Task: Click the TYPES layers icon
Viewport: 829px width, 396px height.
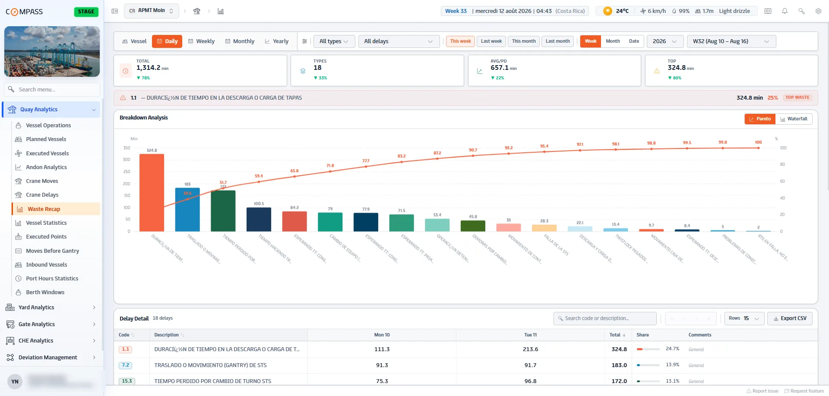Action: (x=303, y=71)
